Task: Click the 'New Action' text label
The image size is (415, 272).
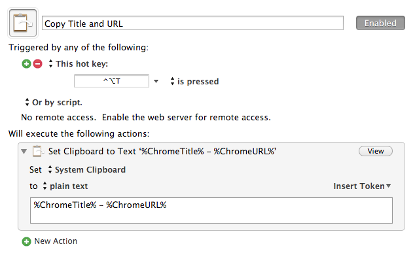Action: coord(56,241)
